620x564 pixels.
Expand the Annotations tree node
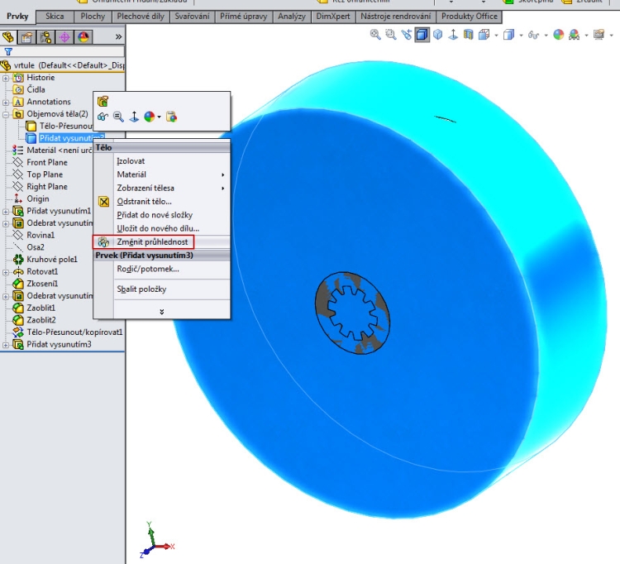tap(6, 102)
